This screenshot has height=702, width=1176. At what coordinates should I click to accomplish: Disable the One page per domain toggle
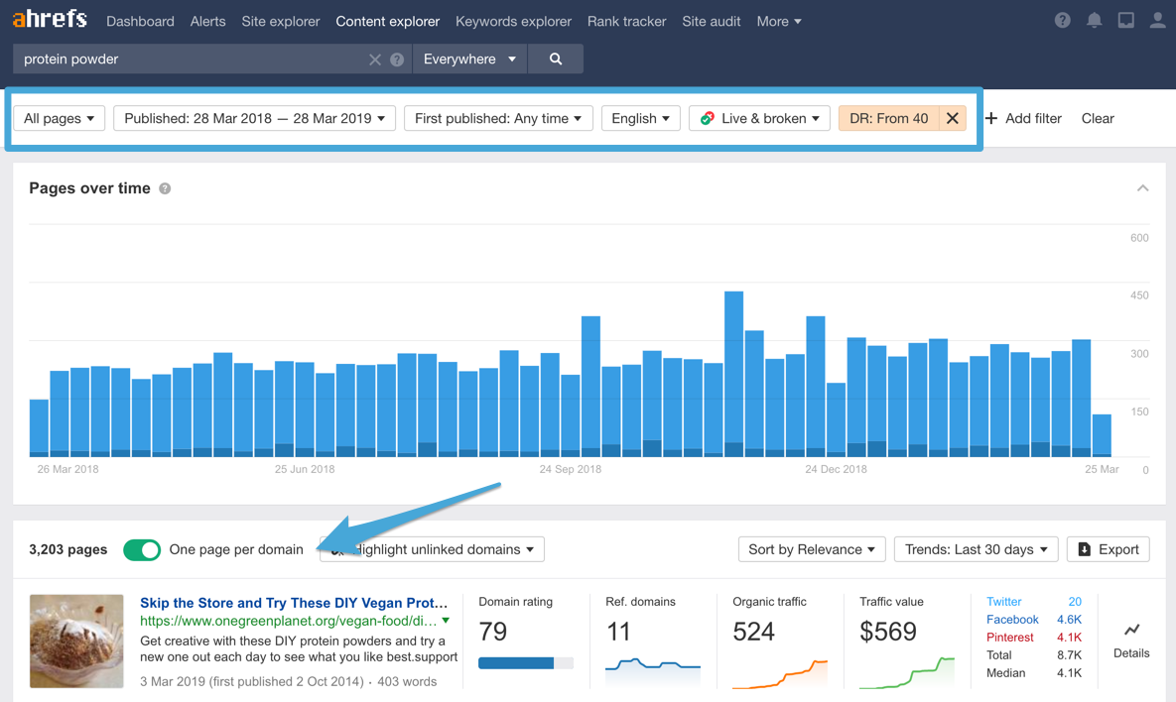[142, 549]
